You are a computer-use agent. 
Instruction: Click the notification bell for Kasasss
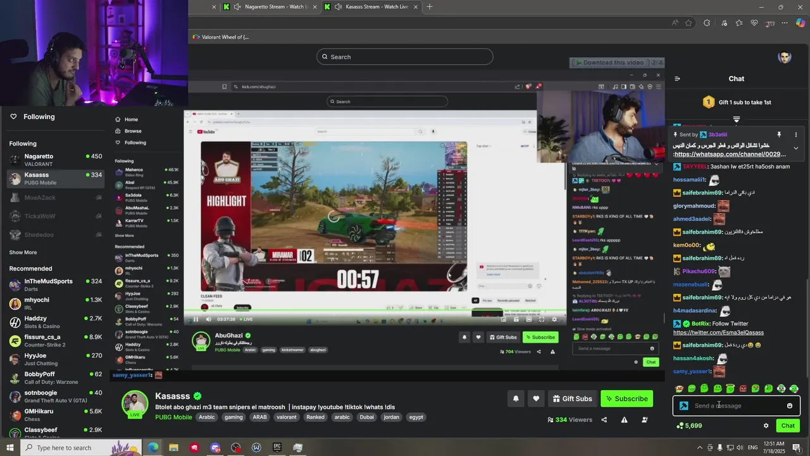coord(516,398)
